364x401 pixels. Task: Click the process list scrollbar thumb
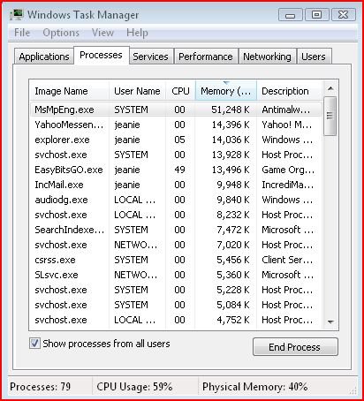point(330,116)
